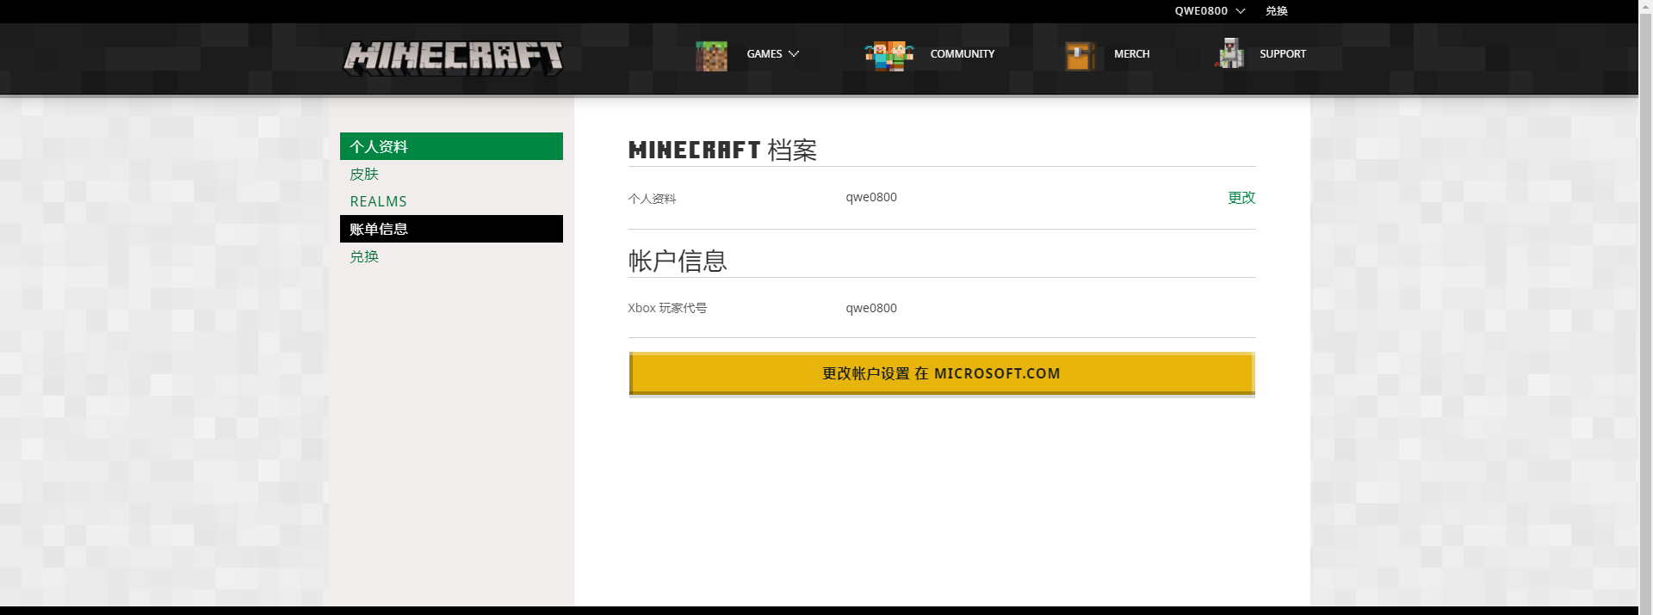The height and width of the screenshot is (615, 1653).
Task: Click the Steve and Alex Community icon
Action: point(888,55)
